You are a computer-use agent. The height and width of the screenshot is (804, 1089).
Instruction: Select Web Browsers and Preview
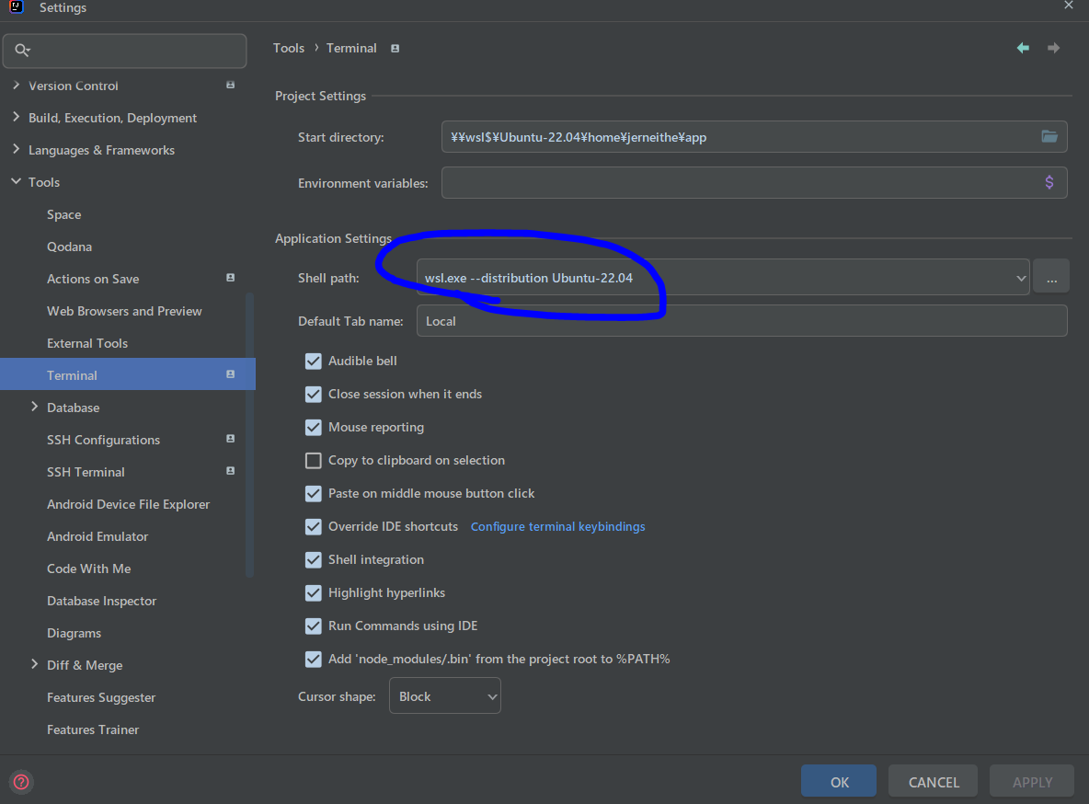point(124,311)
